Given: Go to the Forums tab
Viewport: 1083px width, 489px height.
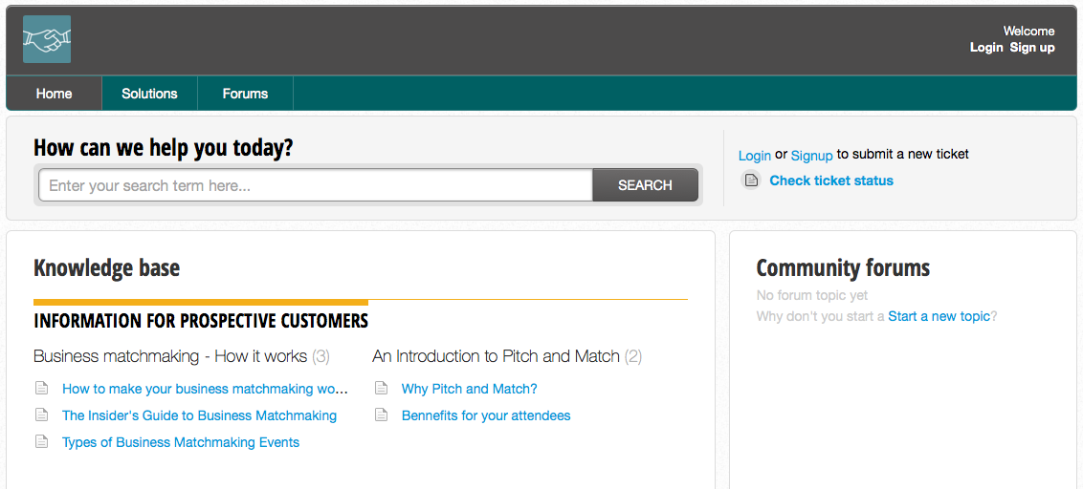Looking at the screenshot, I should (x=245, y=93).
